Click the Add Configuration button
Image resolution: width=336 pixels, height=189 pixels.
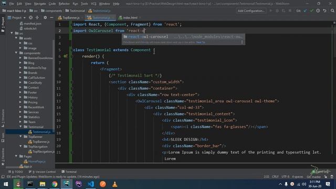(x=251, y=10)
